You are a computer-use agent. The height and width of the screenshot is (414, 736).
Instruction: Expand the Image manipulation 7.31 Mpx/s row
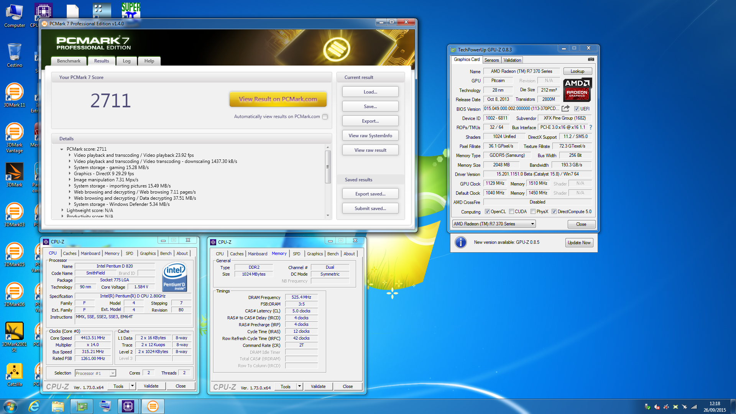[x=70, y=180]
